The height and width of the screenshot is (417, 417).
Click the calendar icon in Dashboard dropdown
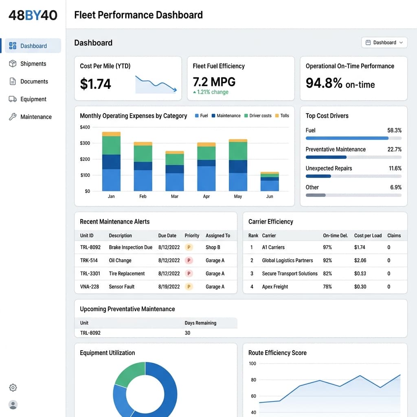coord(368,42)
